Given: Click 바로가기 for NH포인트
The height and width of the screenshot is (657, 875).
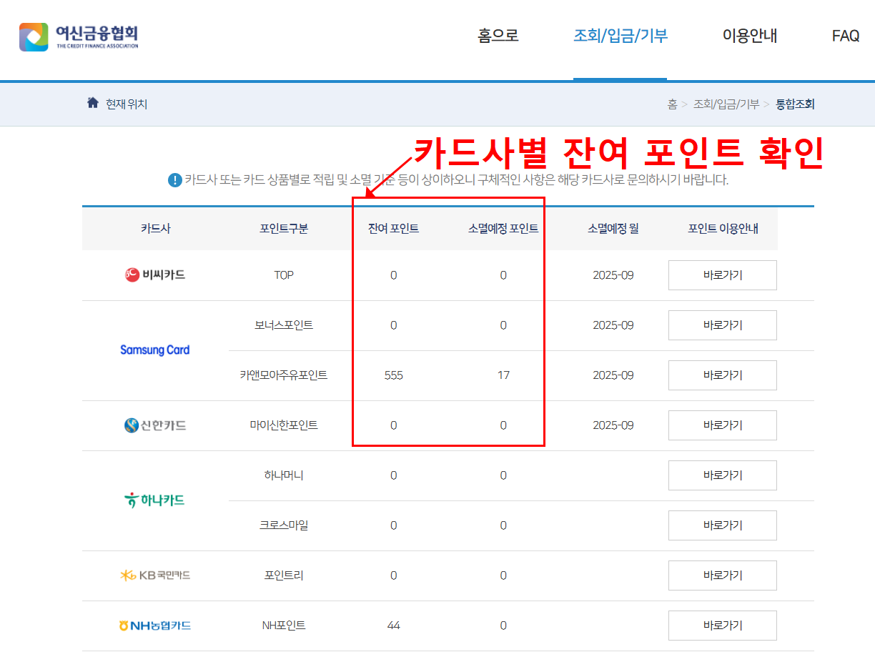Looking at the screenshot, I should pyautogui.click(x=723, y=626).
